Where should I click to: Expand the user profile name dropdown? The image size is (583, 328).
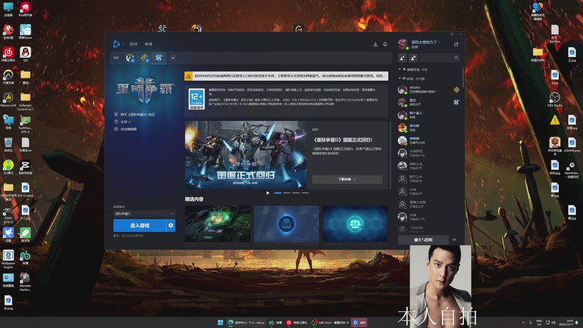tap(426, 42)
